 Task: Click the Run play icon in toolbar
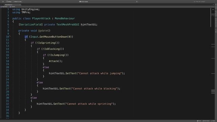[3, 1]
